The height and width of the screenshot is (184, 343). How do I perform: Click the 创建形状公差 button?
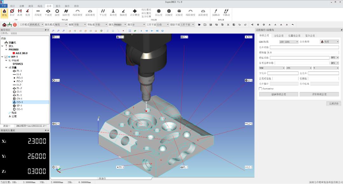[x=279, y=94]
